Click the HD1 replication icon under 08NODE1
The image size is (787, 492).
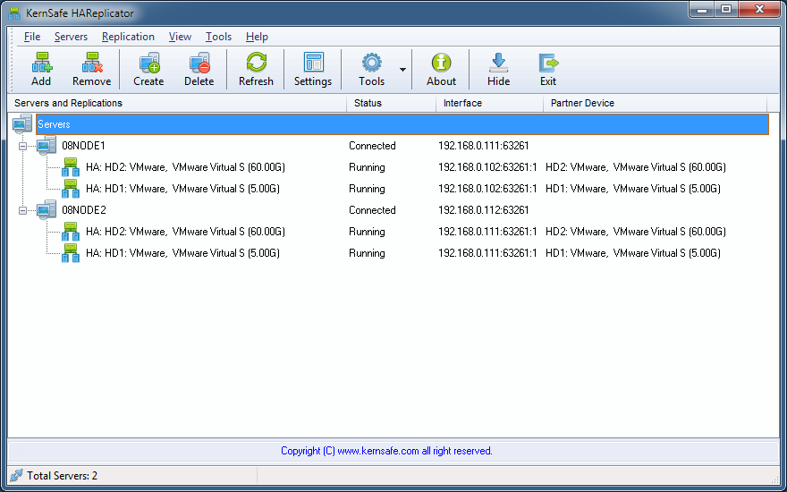click(71, 189)
